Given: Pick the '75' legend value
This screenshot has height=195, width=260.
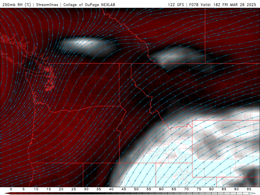Looking at the screenshot, I should tap(199, 189).
